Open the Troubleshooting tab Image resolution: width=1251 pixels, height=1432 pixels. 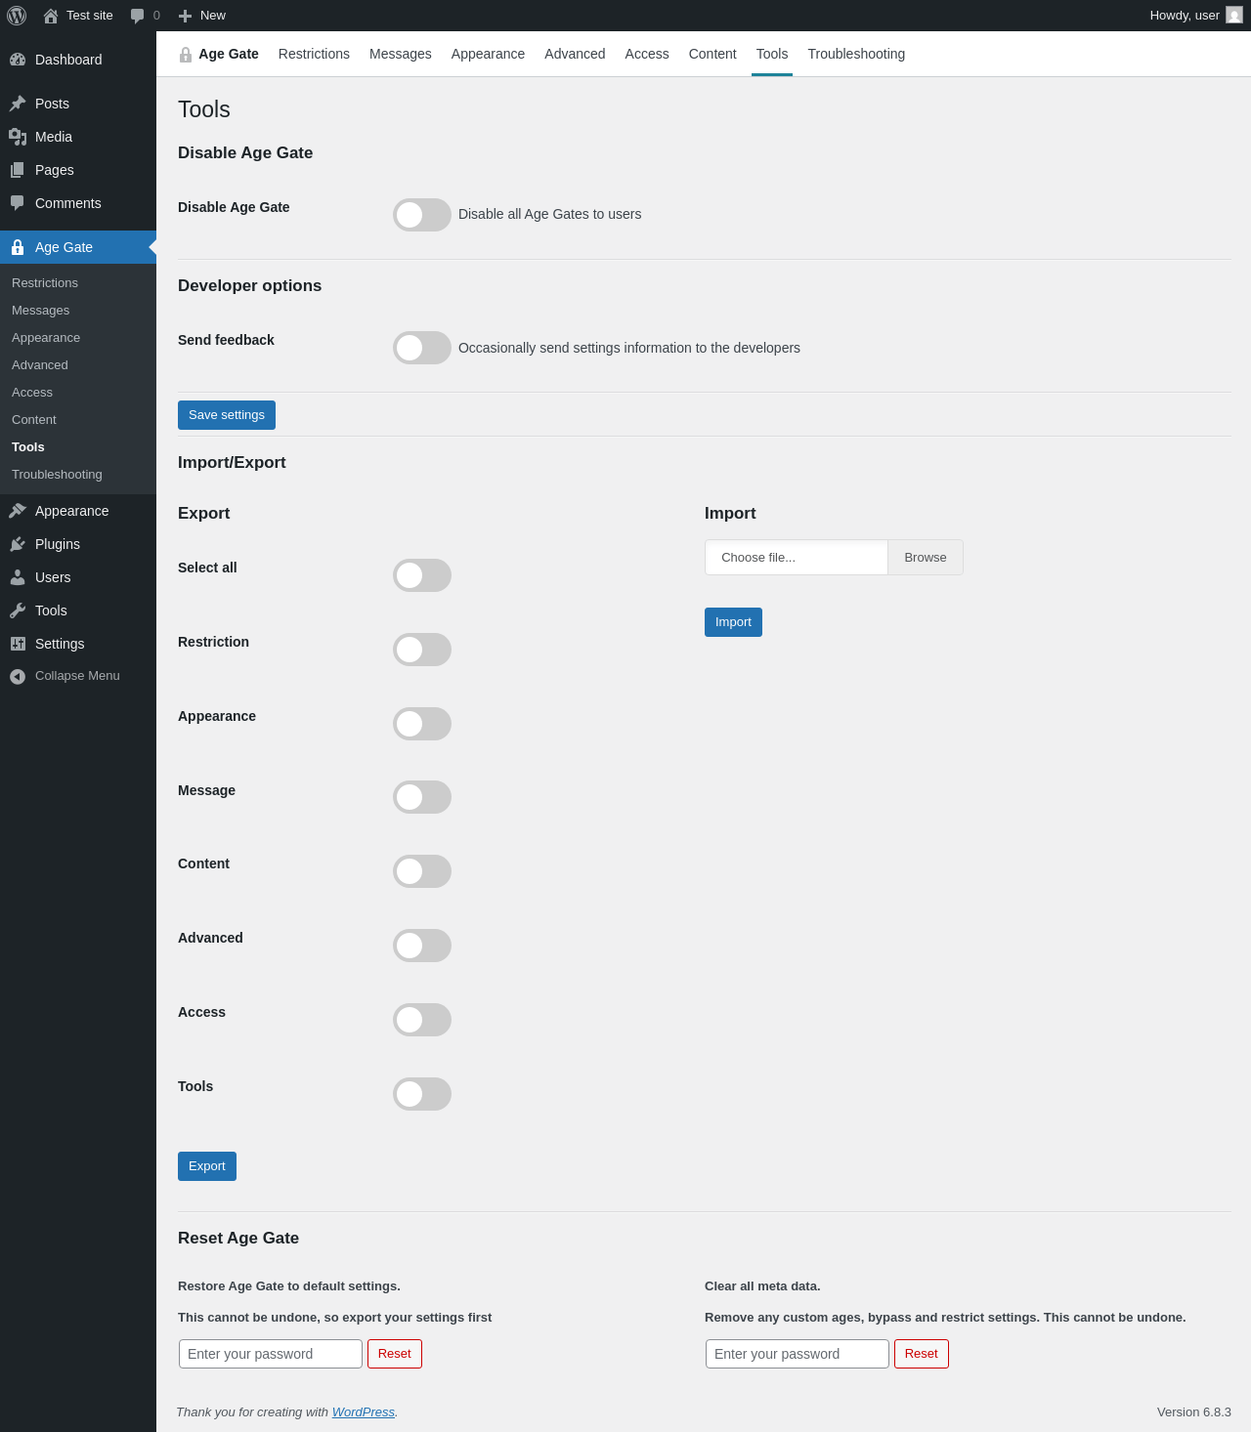pos(856,54)
